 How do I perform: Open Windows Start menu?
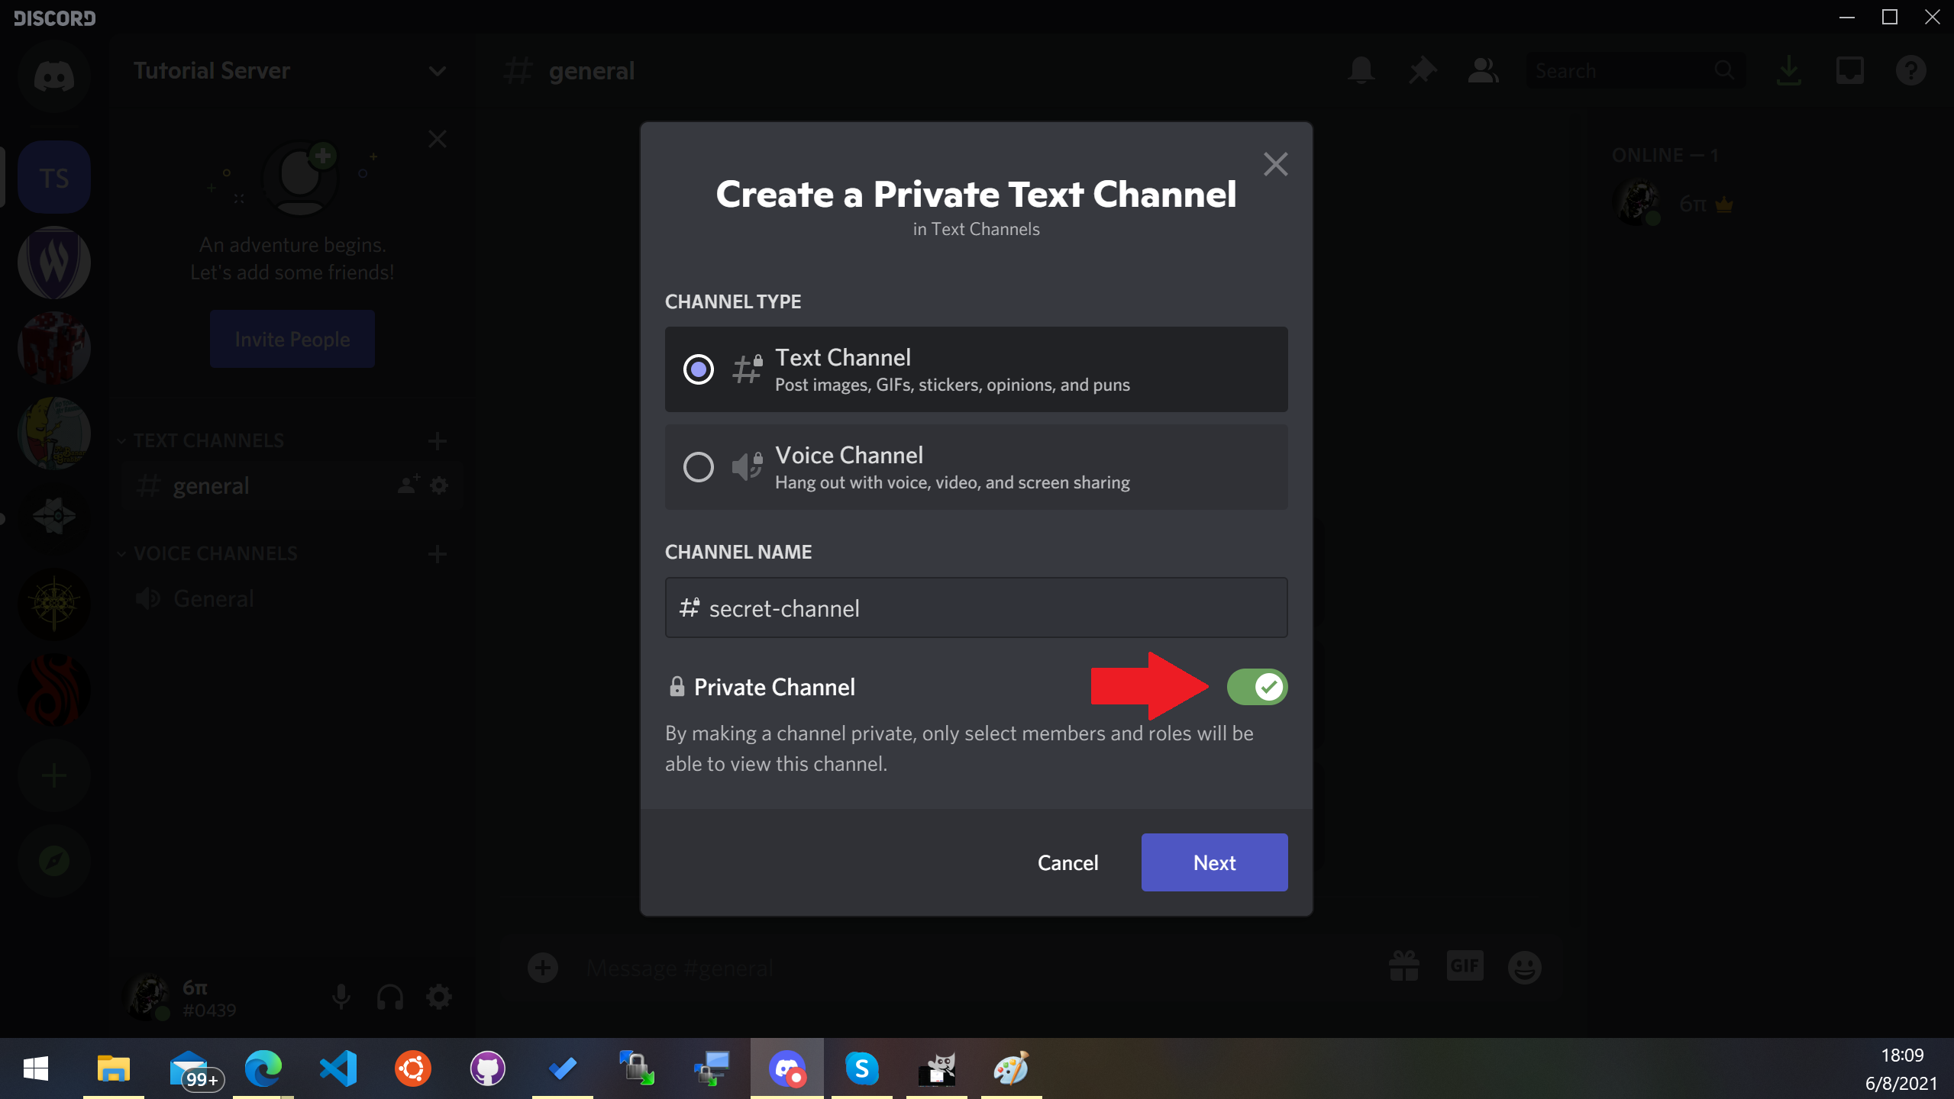click(x=36, y=1068)
